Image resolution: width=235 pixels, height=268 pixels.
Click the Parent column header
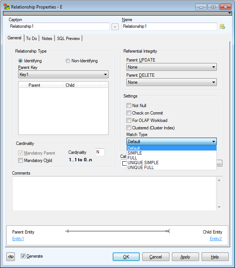[44, 85]
